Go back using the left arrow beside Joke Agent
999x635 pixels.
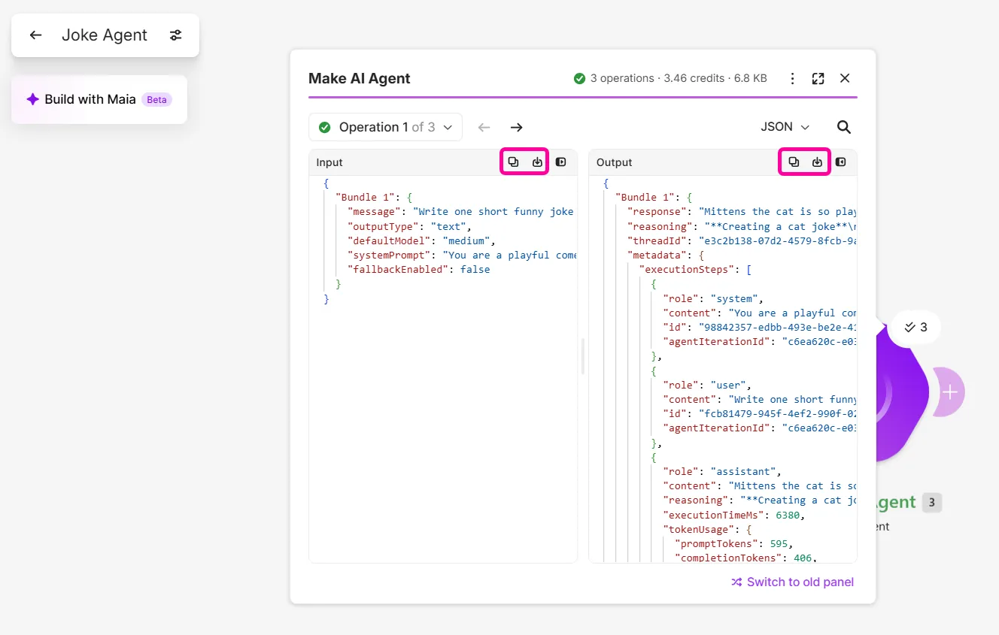coord(35,35)
